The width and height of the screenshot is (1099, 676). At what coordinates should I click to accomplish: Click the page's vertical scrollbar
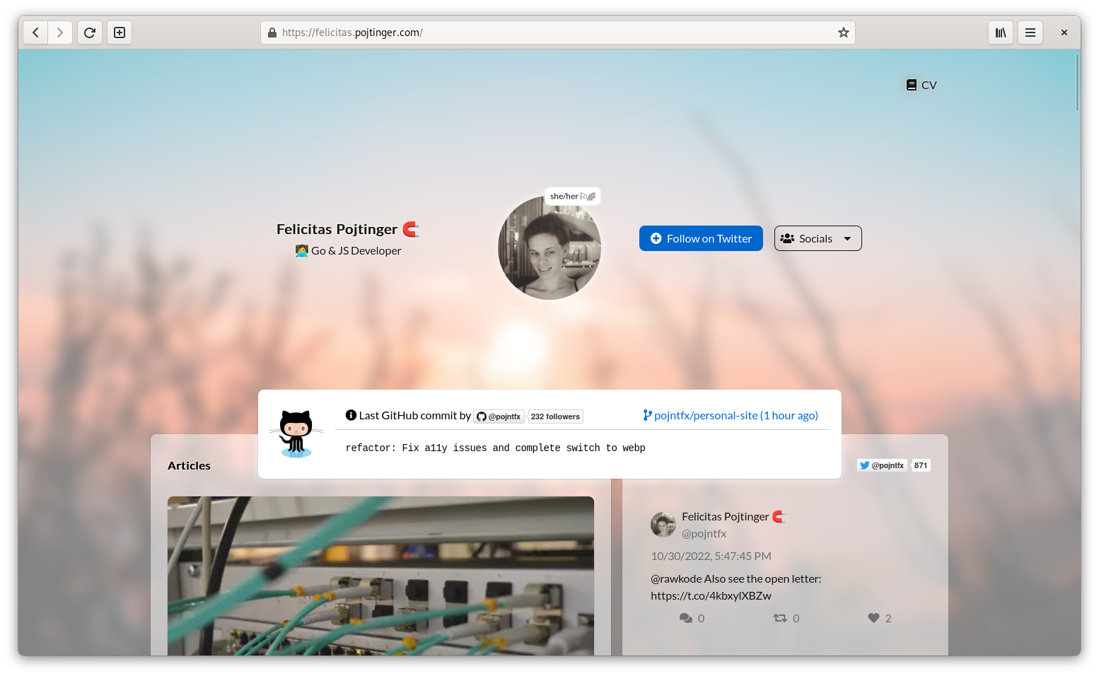[x=1077, y=83]
